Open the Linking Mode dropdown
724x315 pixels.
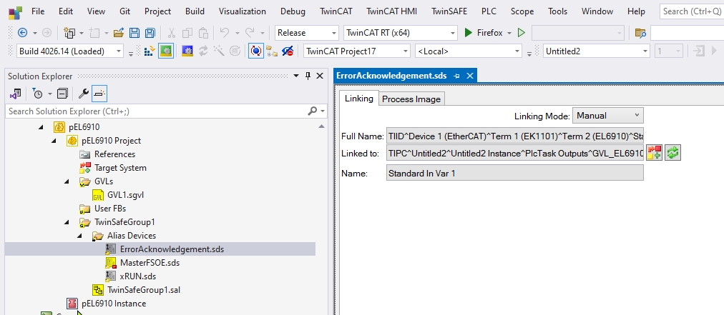tap(607, 116)
